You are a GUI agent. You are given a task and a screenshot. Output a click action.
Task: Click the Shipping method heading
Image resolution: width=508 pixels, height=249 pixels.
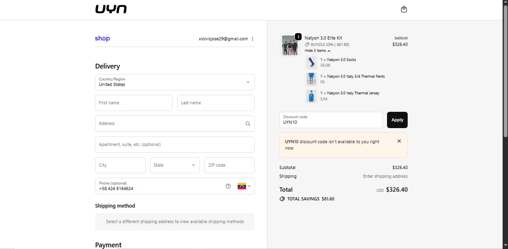pos(115,206)
